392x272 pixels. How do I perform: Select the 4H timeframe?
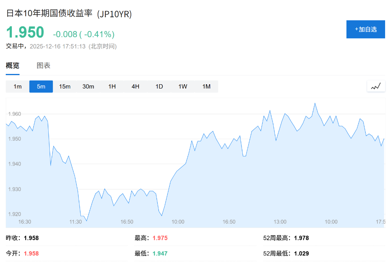click(x=136, y=87)
